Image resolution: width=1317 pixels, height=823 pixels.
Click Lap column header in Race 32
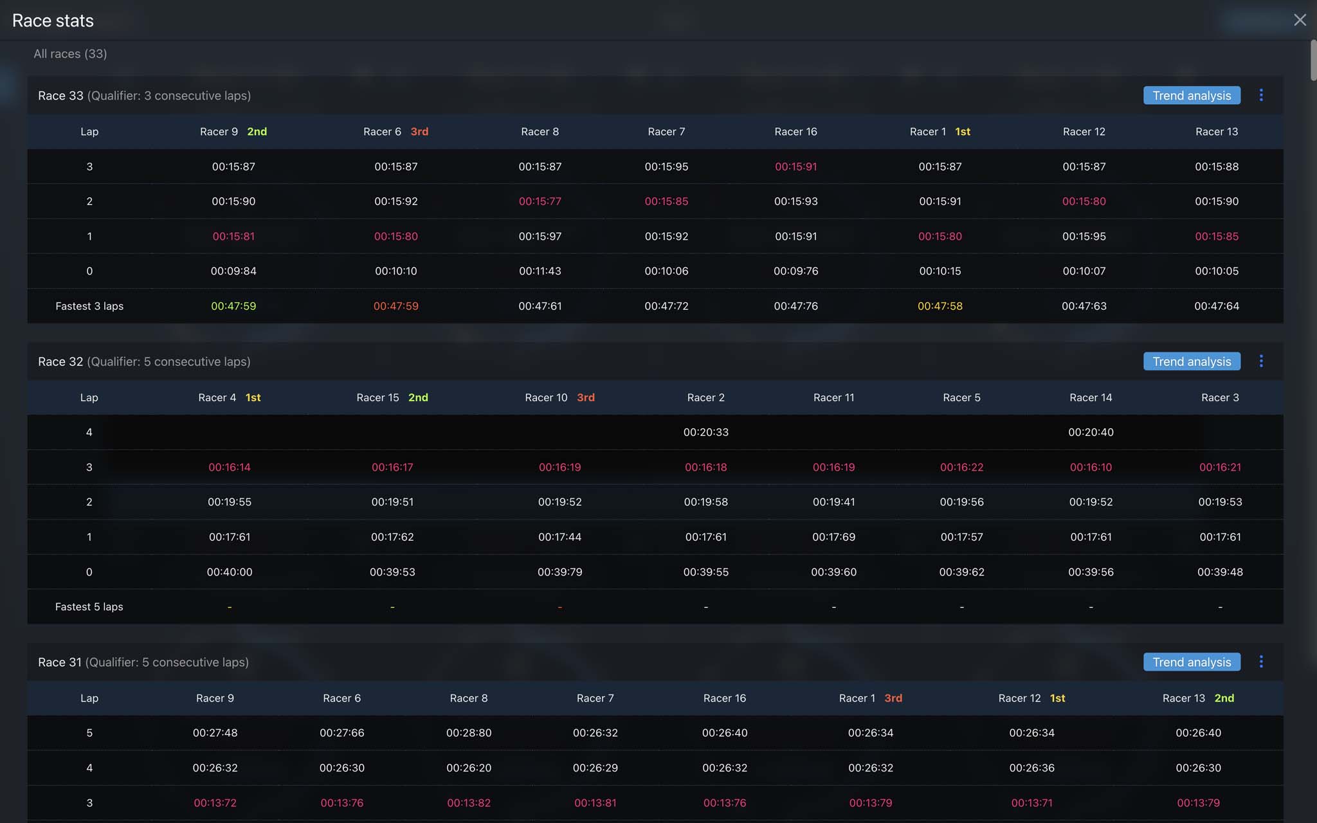click(x=89, y=397)
